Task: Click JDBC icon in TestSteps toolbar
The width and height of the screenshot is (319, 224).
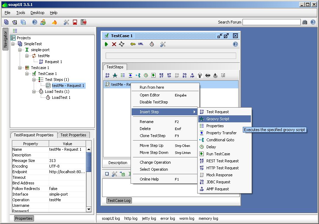Action: [185, 75]
